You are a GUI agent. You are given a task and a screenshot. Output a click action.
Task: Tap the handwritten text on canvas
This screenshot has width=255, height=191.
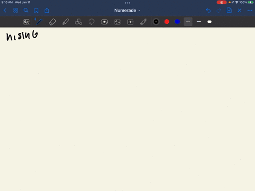point(22,36)
